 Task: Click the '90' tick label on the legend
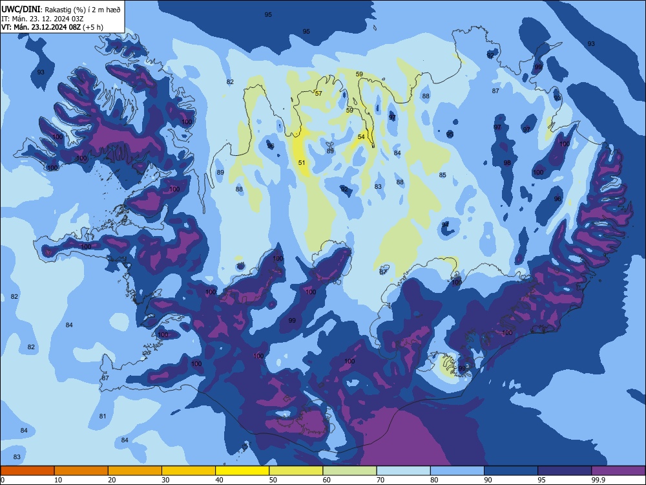(488, 480)
